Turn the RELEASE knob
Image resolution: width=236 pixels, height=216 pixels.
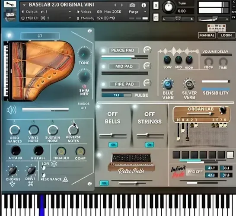pos(38,150)
